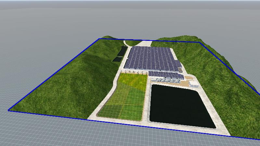The height and width of the screenshot is (146, 260).
Task: Click the black panels beside solar array
Action: [121, 54]
